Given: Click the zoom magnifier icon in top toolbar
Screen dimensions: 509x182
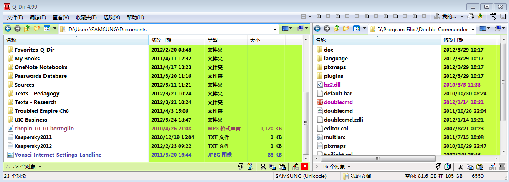Looking at the screenshot, I should click(x=493, y=17).
